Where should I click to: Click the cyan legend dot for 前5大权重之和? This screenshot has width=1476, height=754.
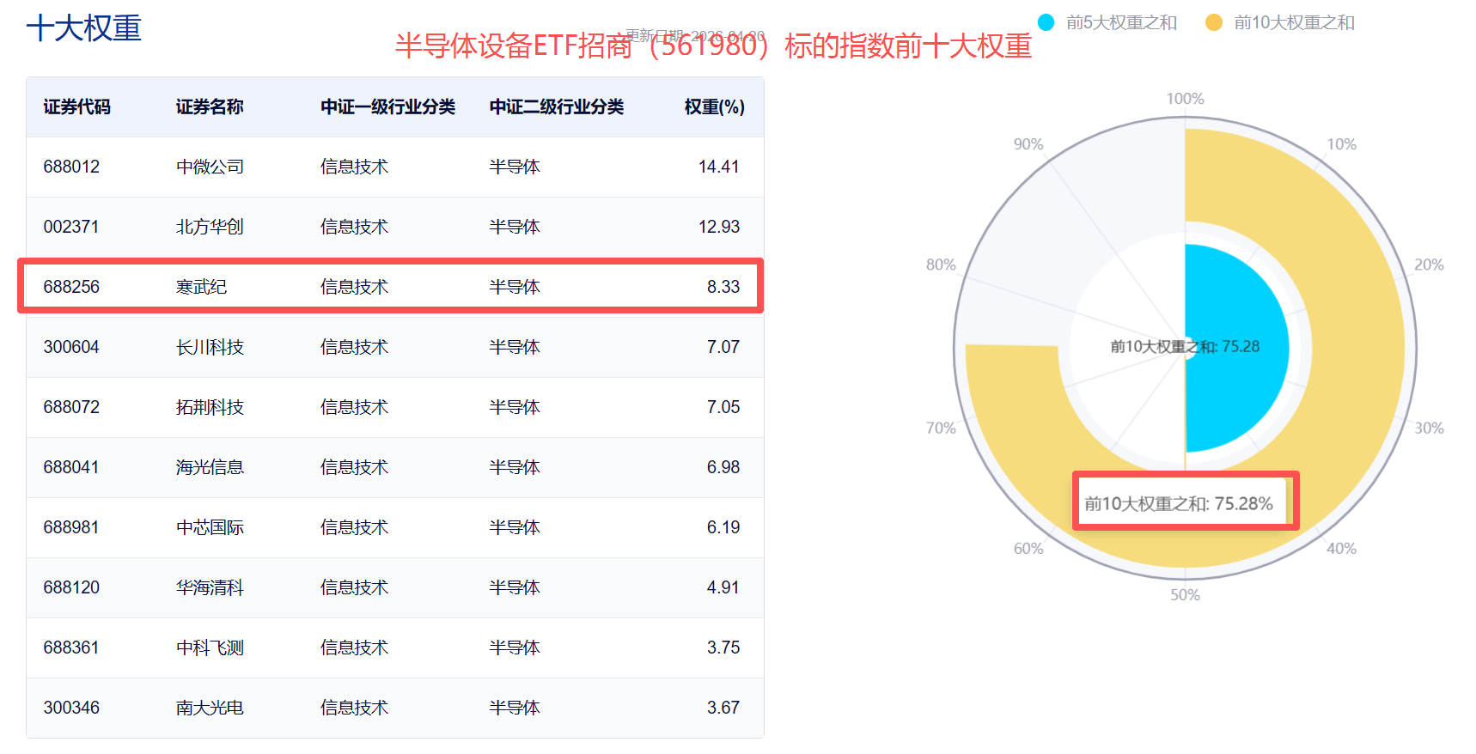click(x=1046, y=22)
